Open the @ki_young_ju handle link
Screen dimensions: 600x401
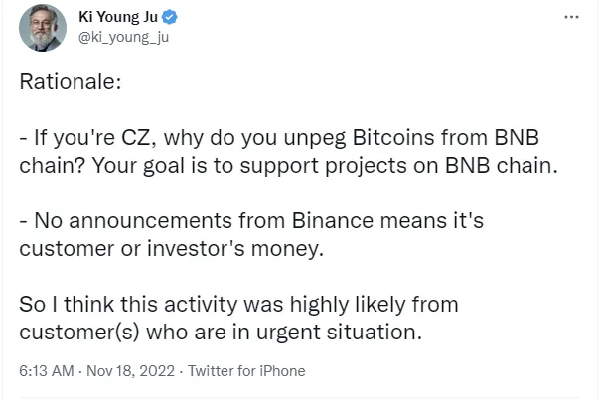[117, 38]
